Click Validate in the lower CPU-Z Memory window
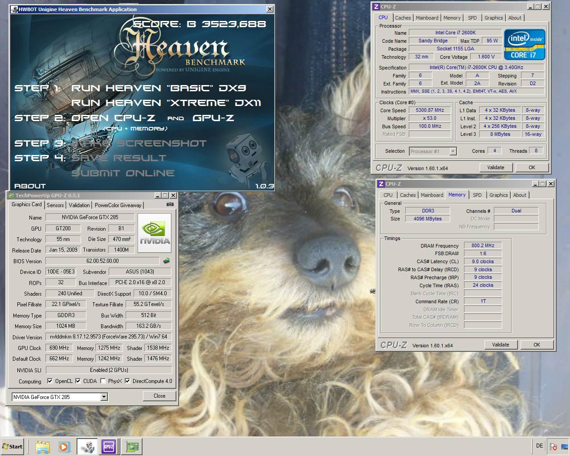Image resolution: width=570 pixels, height=456 pixels. click(501, 345)
